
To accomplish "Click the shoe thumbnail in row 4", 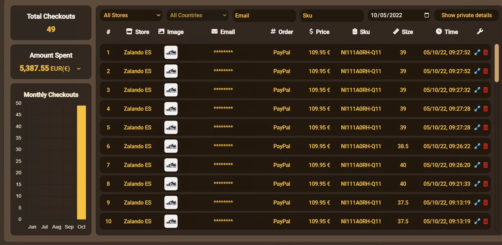I will [171, 109].
